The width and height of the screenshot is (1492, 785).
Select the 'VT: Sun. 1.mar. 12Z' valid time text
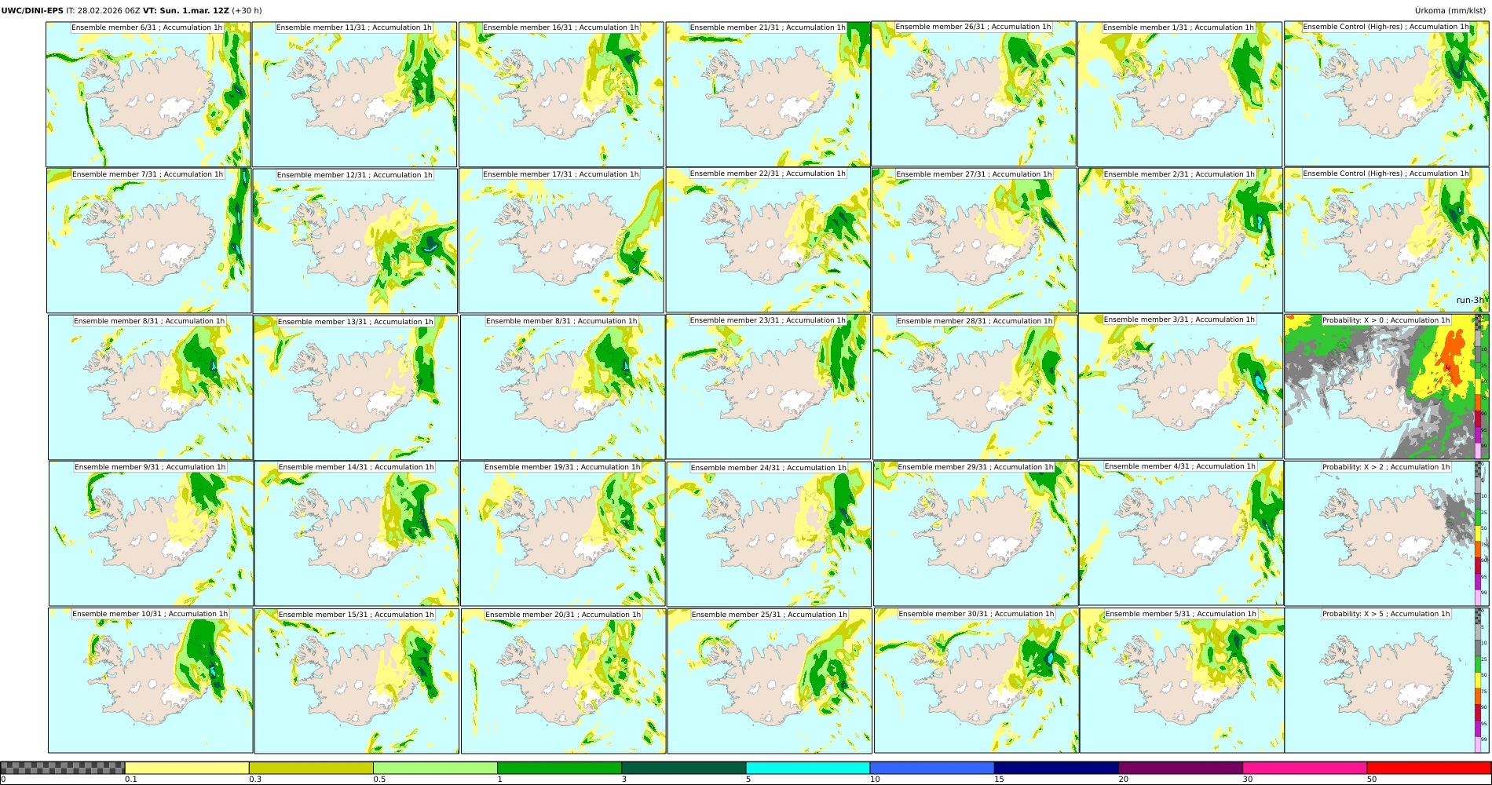(x=186, y=11)
